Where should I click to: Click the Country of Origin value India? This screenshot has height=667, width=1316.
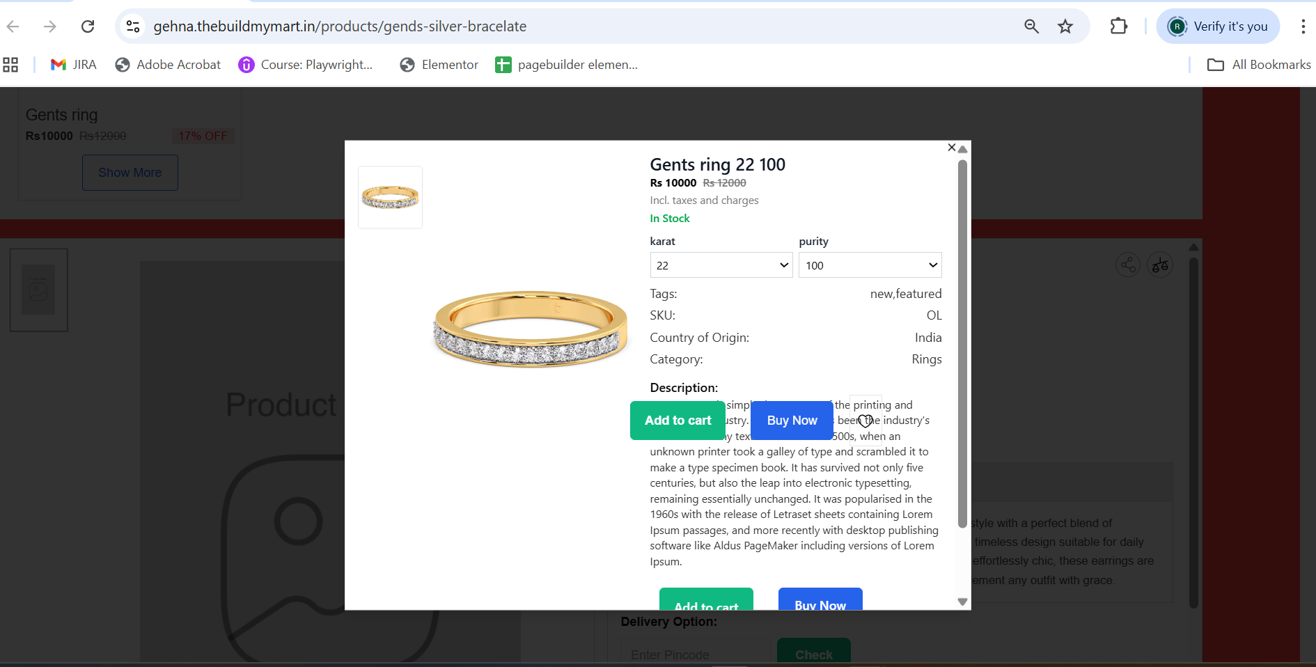[x=928, y=338]
